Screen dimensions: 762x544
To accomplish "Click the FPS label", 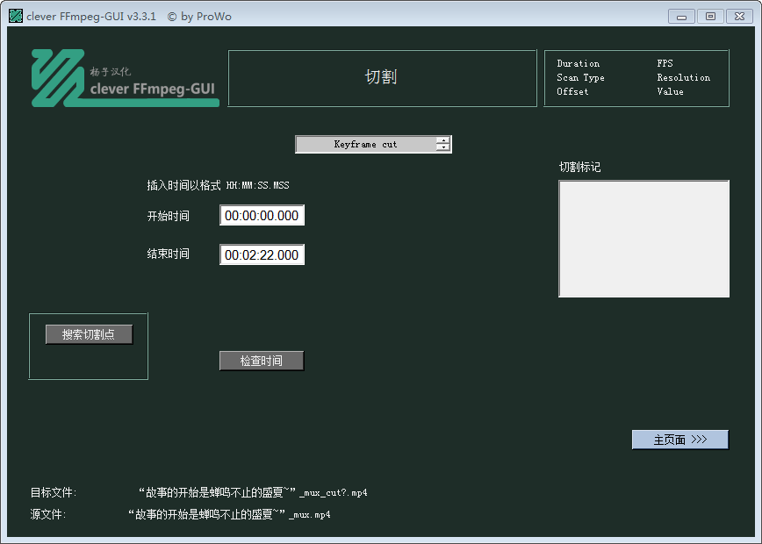I will pyautogui.click(x=665, y=64).
